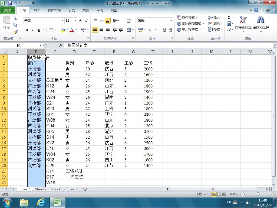Open 查找和选择 binoculars

(261, 24)
